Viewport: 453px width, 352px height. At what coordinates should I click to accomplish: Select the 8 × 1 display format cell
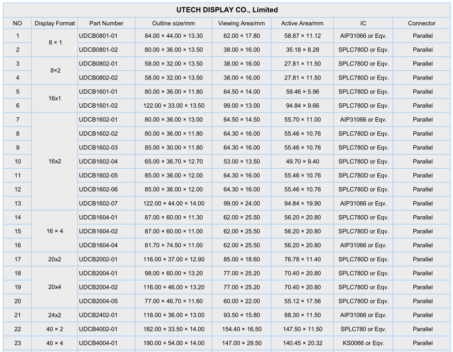click(55, 43)
